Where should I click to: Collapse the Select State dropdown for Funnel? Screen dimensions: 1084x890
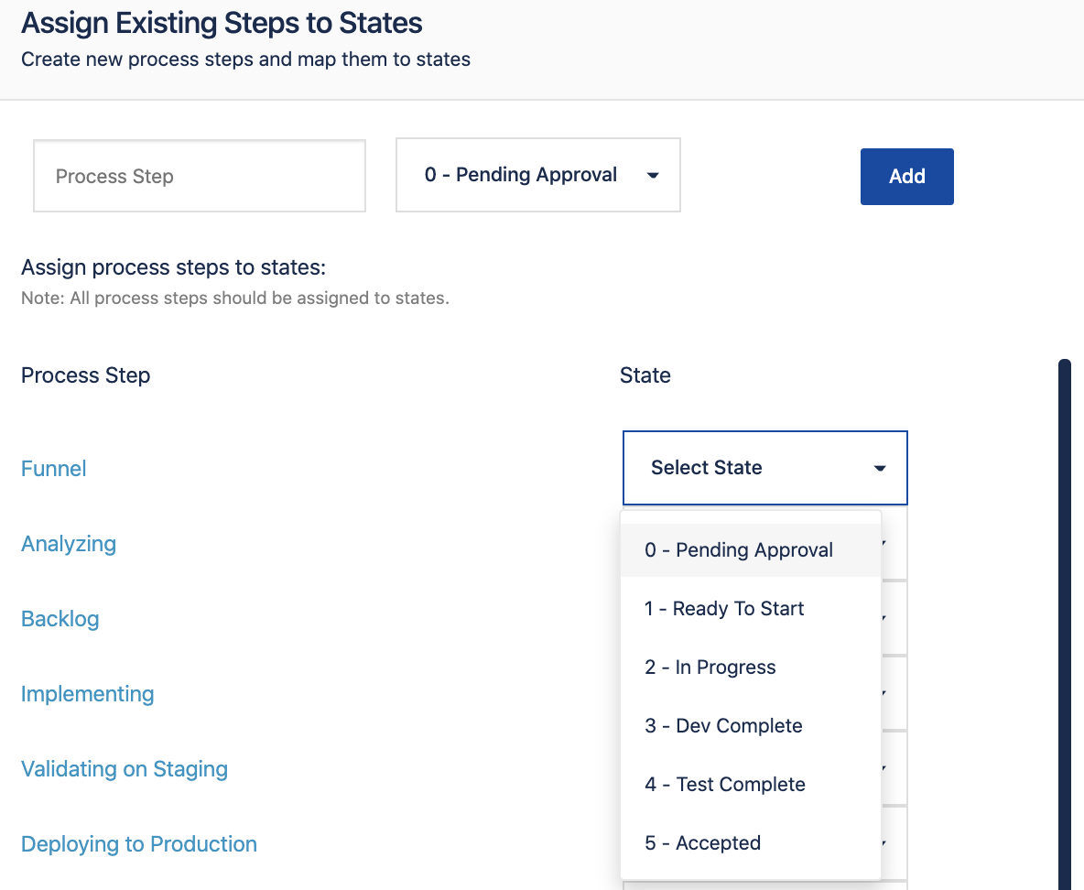764,468
